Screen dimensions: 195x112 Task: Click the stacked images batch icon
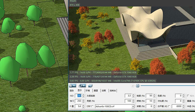90,86
